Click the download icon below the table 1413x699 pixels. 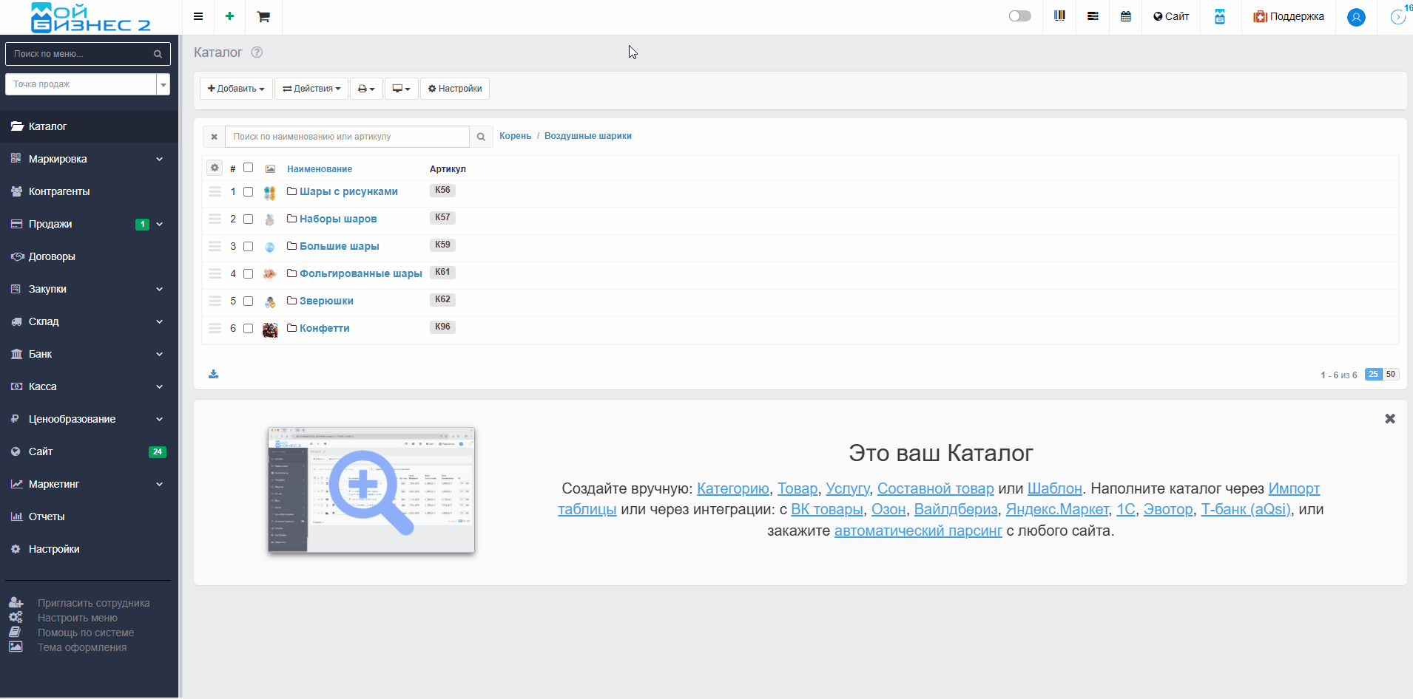tap(213, 374)
